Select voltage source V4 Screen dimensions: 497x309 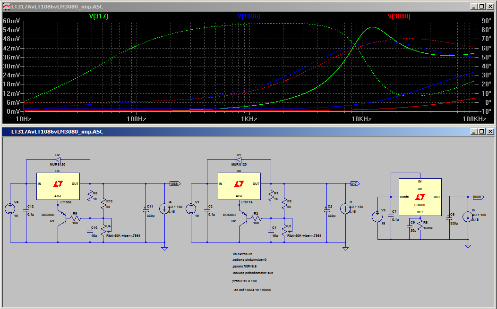point(10,209)
